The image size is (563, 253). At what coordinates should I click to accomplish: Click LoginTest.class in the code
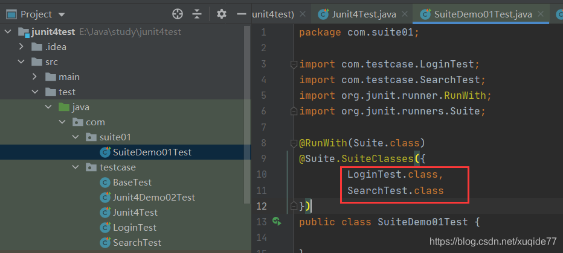[395, 175]
